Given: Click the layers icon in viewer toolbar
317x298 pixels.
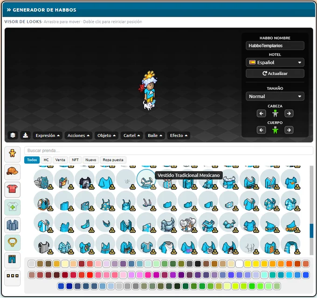Looking at the screenshot, I should click(x=13, y=135).
